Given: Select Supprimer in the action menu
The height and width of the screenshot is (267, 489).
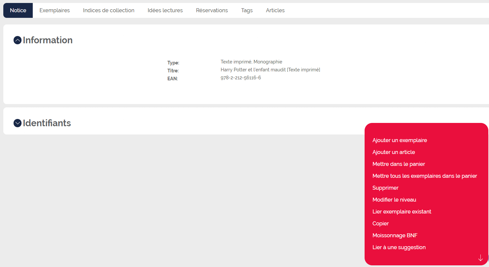Looking at the screenshot, I should [385, 188].
